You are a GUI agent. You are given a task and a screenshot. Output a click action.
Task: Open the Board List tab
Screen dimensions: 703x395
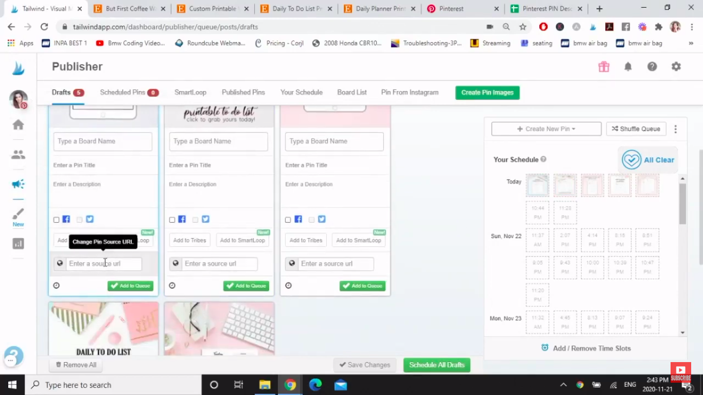point(352,93)
